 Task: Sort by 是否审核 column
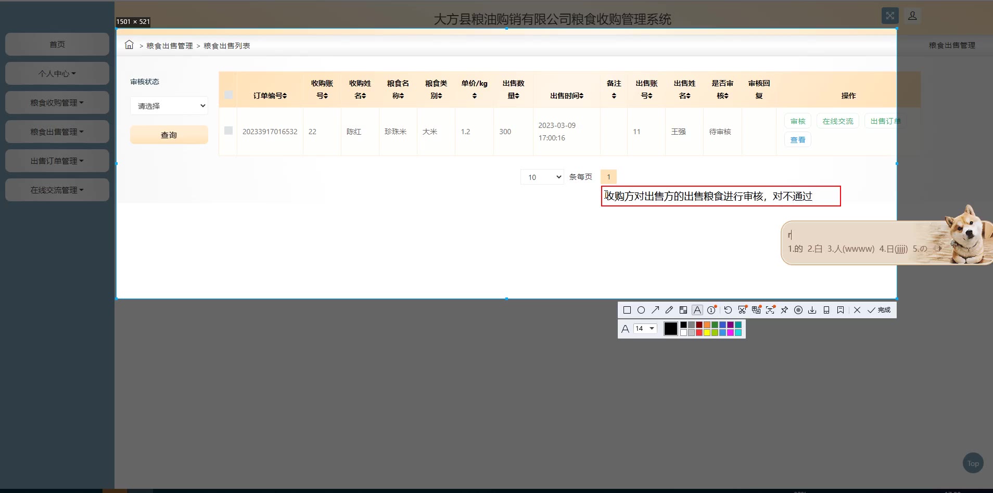pyautogui.click(x=723, y=89)
